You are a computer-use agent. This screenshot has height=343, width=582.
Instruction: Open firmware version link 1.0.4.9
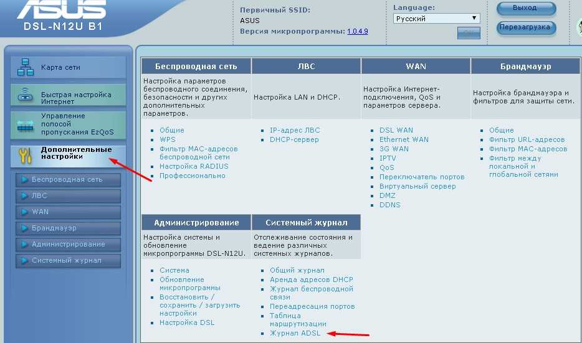[x=357, y=31]
